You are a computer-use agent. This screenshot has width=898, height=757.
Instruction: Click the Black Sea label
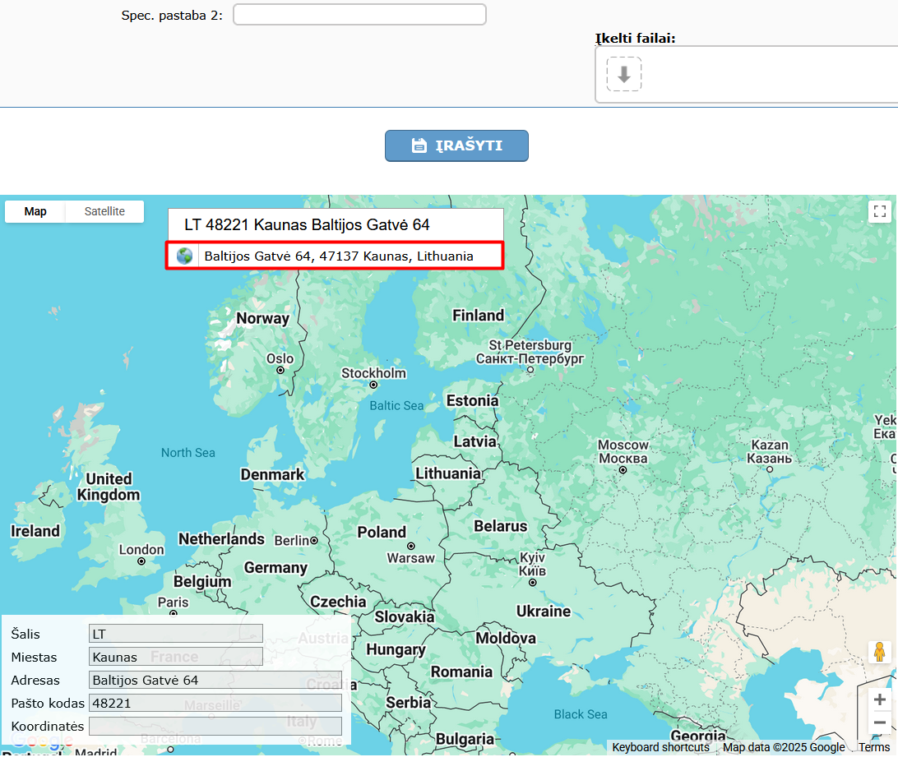pos(580,714)
